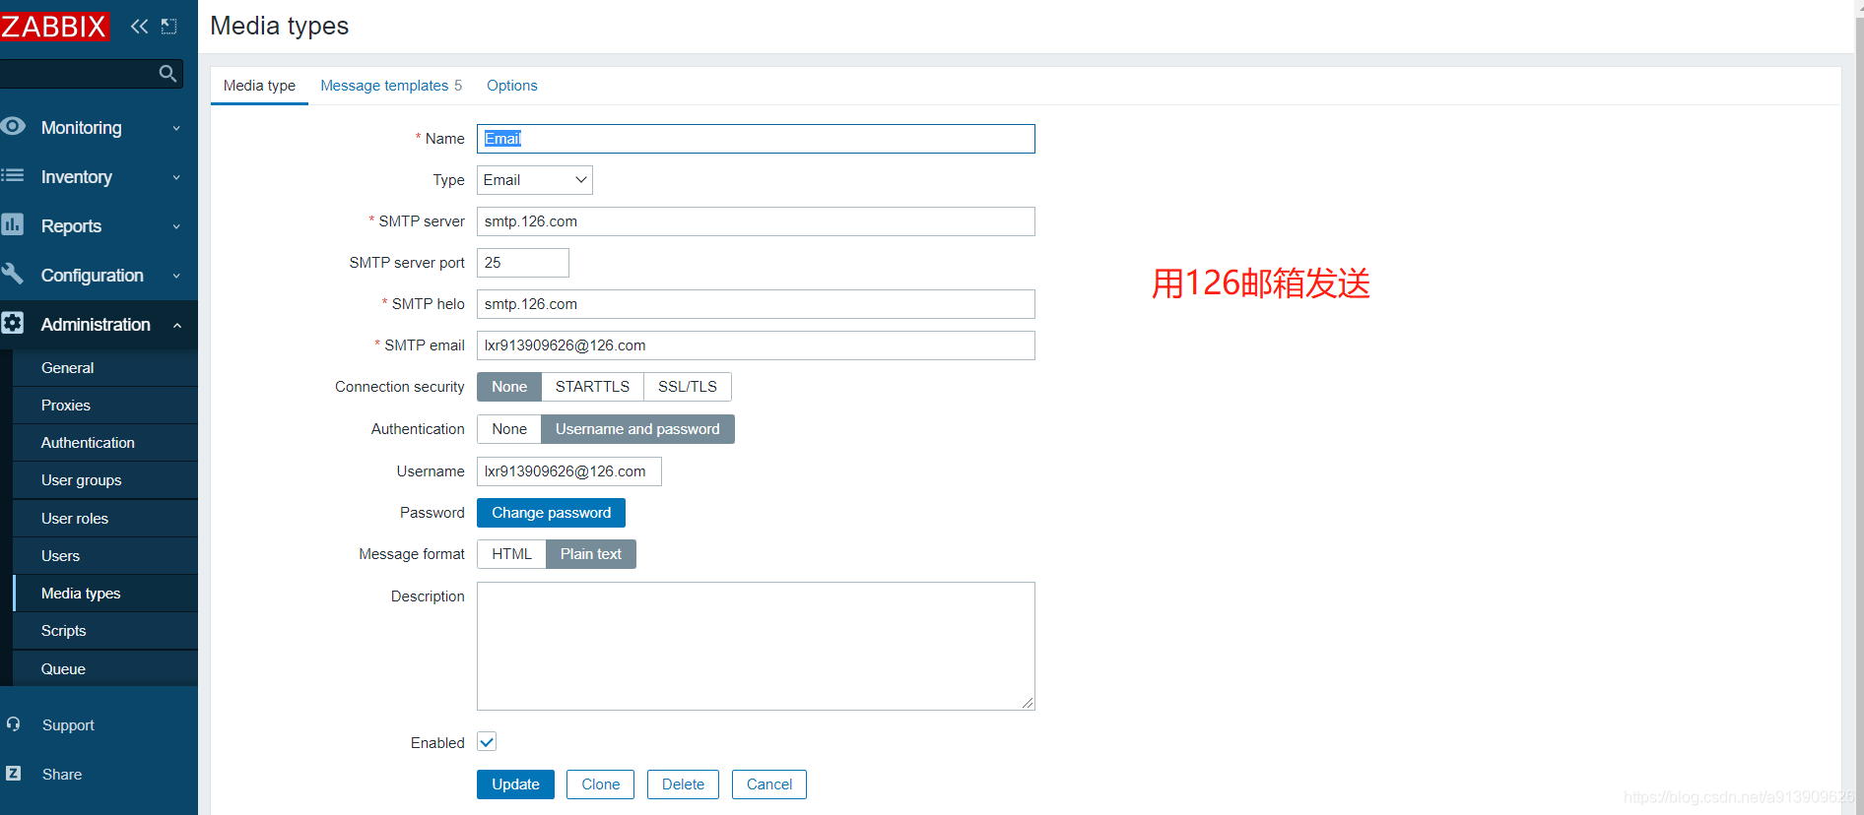Open Queue in the sidebar
The width and height of the screenshot is (1864, 815).
(x=105, y=669)
